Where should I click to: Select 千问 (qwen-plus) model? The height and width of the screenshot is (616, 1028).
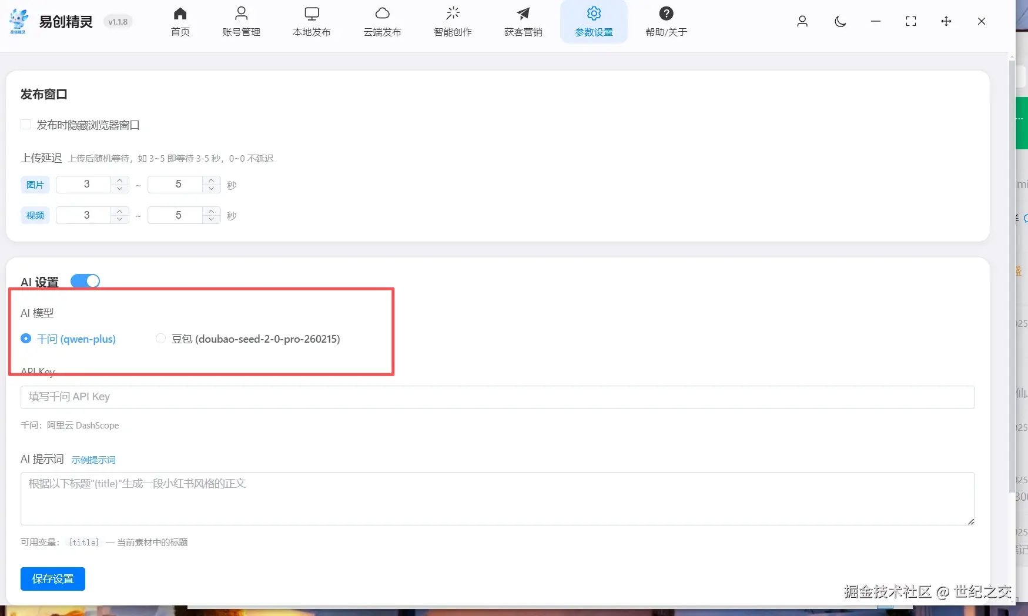[68, 339]
